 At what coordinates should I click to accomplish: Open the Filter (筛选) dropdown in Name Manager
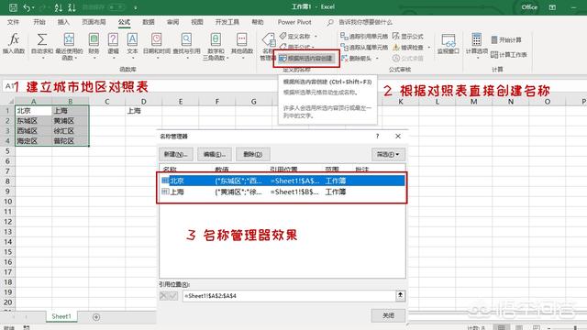click(388, 154)
